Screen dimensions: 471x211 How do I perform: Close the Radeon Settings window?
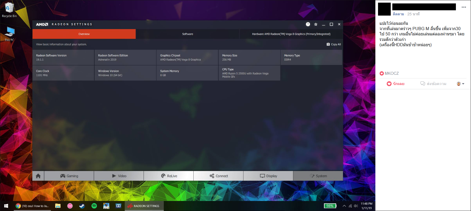pyautogui.click(x=339, y=24)
